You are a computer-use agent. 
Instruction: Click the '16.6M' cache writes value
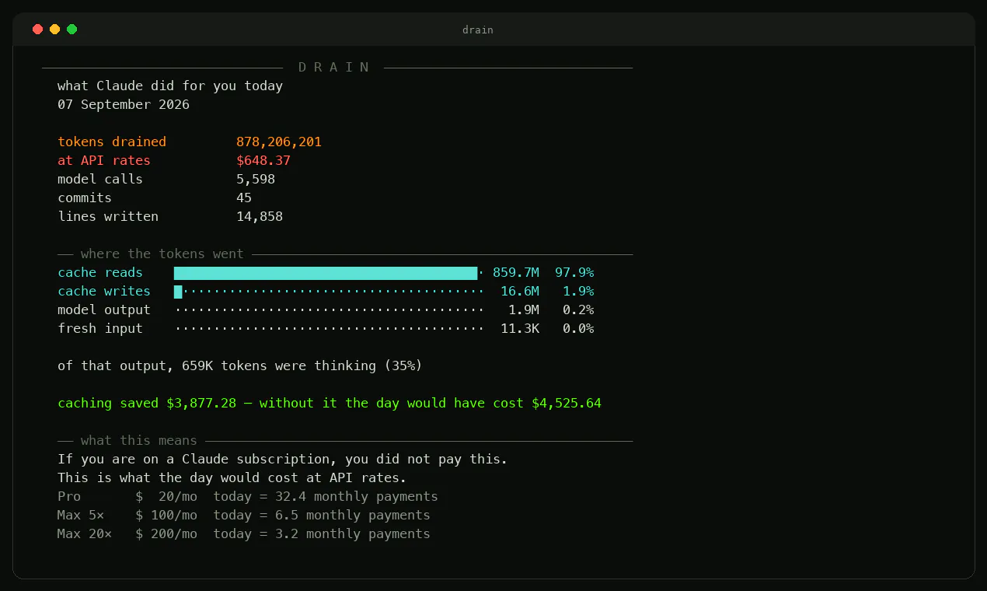click(x=520, y=291)
